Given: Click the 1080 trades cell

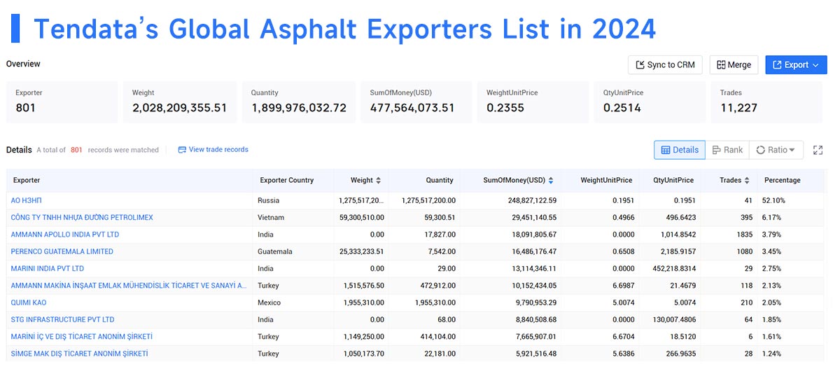Looking at the screenshot, I should 745,251.
